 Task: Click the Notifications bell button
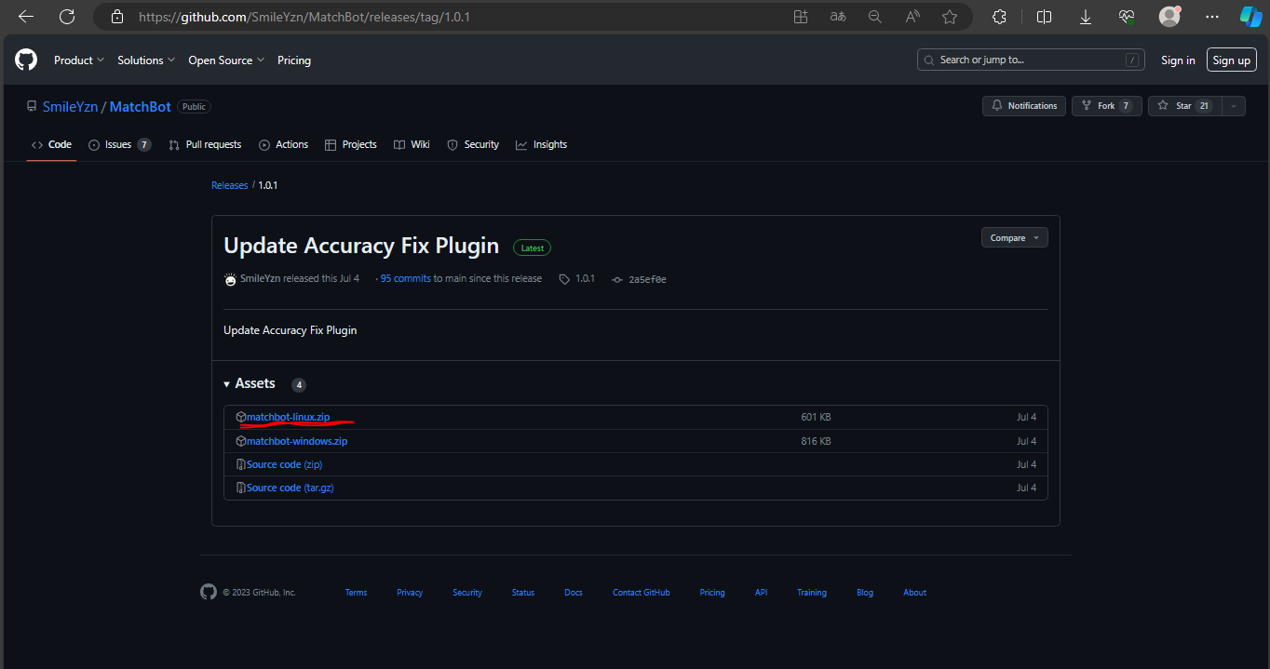coord(1024,106)
